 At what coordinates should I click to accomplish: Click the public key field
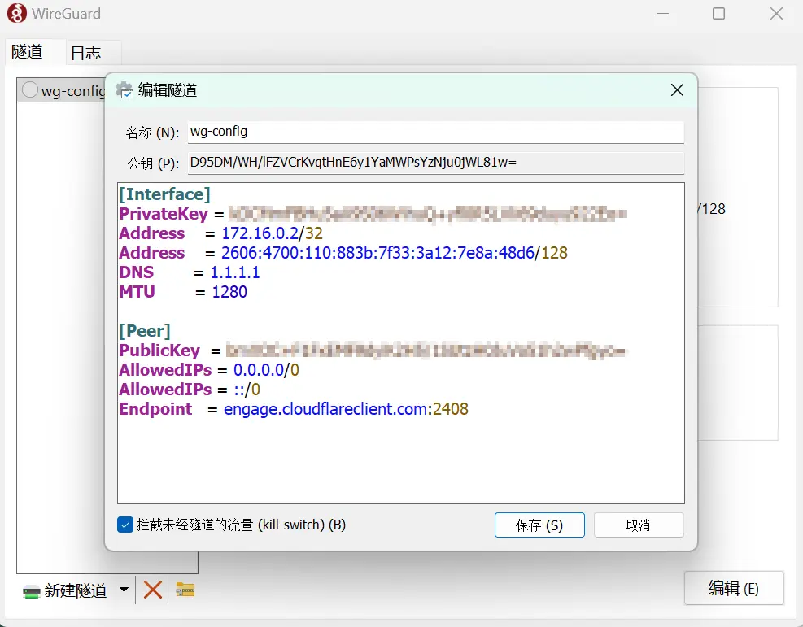(x=436, y=163)
